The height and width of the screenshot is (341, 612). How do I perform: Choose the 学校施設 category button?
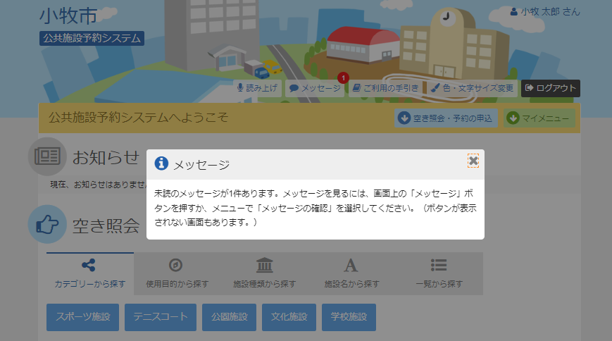349,317
